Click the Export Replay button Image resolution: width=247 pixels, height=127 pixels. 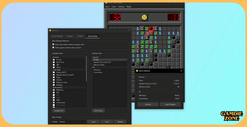(170, 104)
